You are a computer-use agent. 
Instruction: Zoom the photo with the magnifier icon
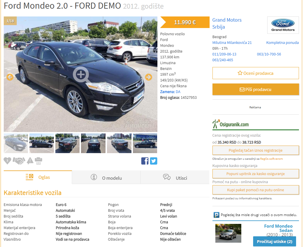(81, 75)
